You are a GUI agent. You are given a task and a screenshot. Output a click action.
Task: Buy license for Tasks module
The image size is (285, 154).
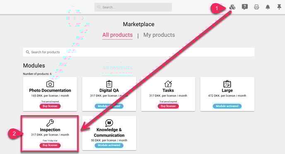[x=168, y=106]
